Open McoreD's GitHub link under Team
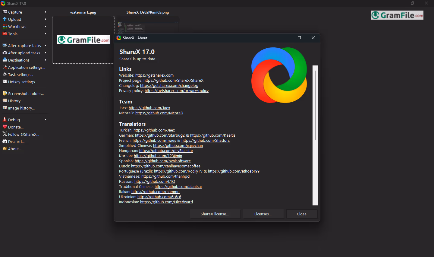 point(159,113)
